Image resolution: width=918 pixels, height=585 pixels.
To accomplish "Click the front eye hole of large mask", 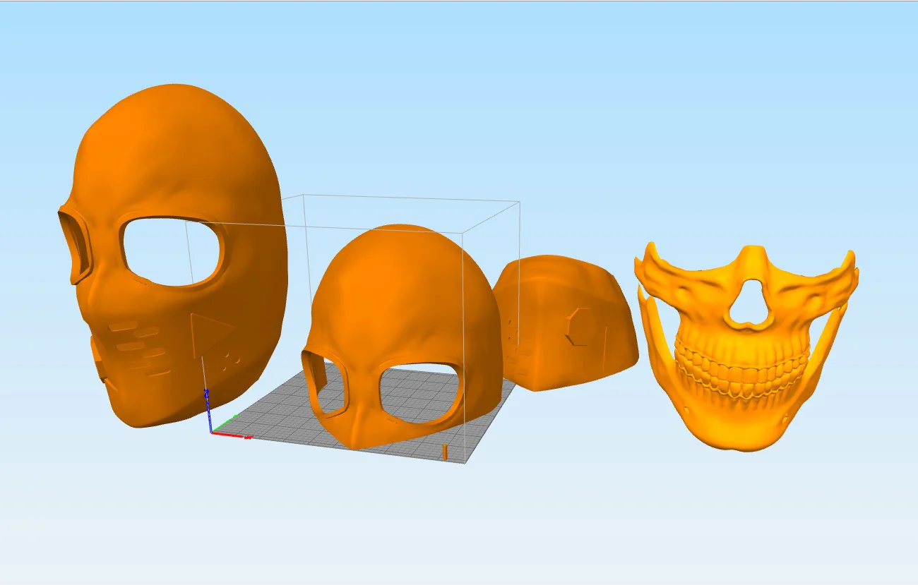I will click(x=173, y=252).
